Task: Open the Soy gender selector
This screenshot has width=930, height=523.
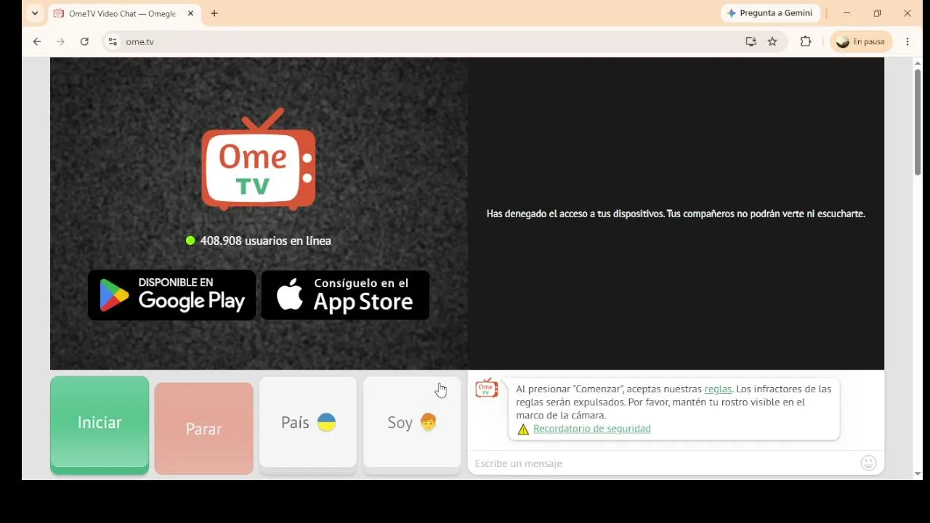Action: coord(412,423)
